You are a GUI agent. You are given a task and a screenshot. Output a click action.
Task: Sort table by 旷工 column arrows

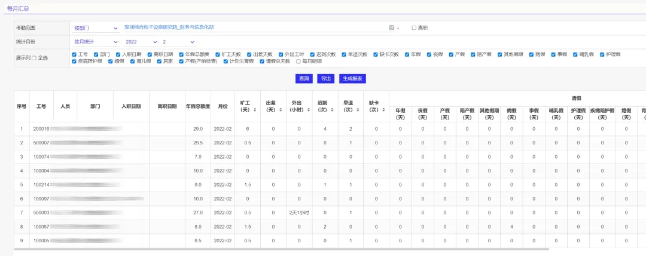[x=255, y=110]
